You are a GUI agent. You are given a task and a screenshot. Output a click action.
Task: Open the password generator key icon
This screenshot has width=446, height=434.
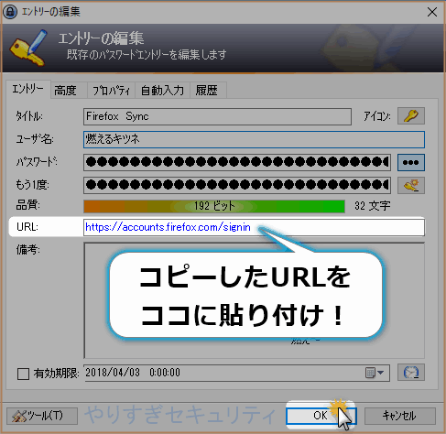coord(411,185)
